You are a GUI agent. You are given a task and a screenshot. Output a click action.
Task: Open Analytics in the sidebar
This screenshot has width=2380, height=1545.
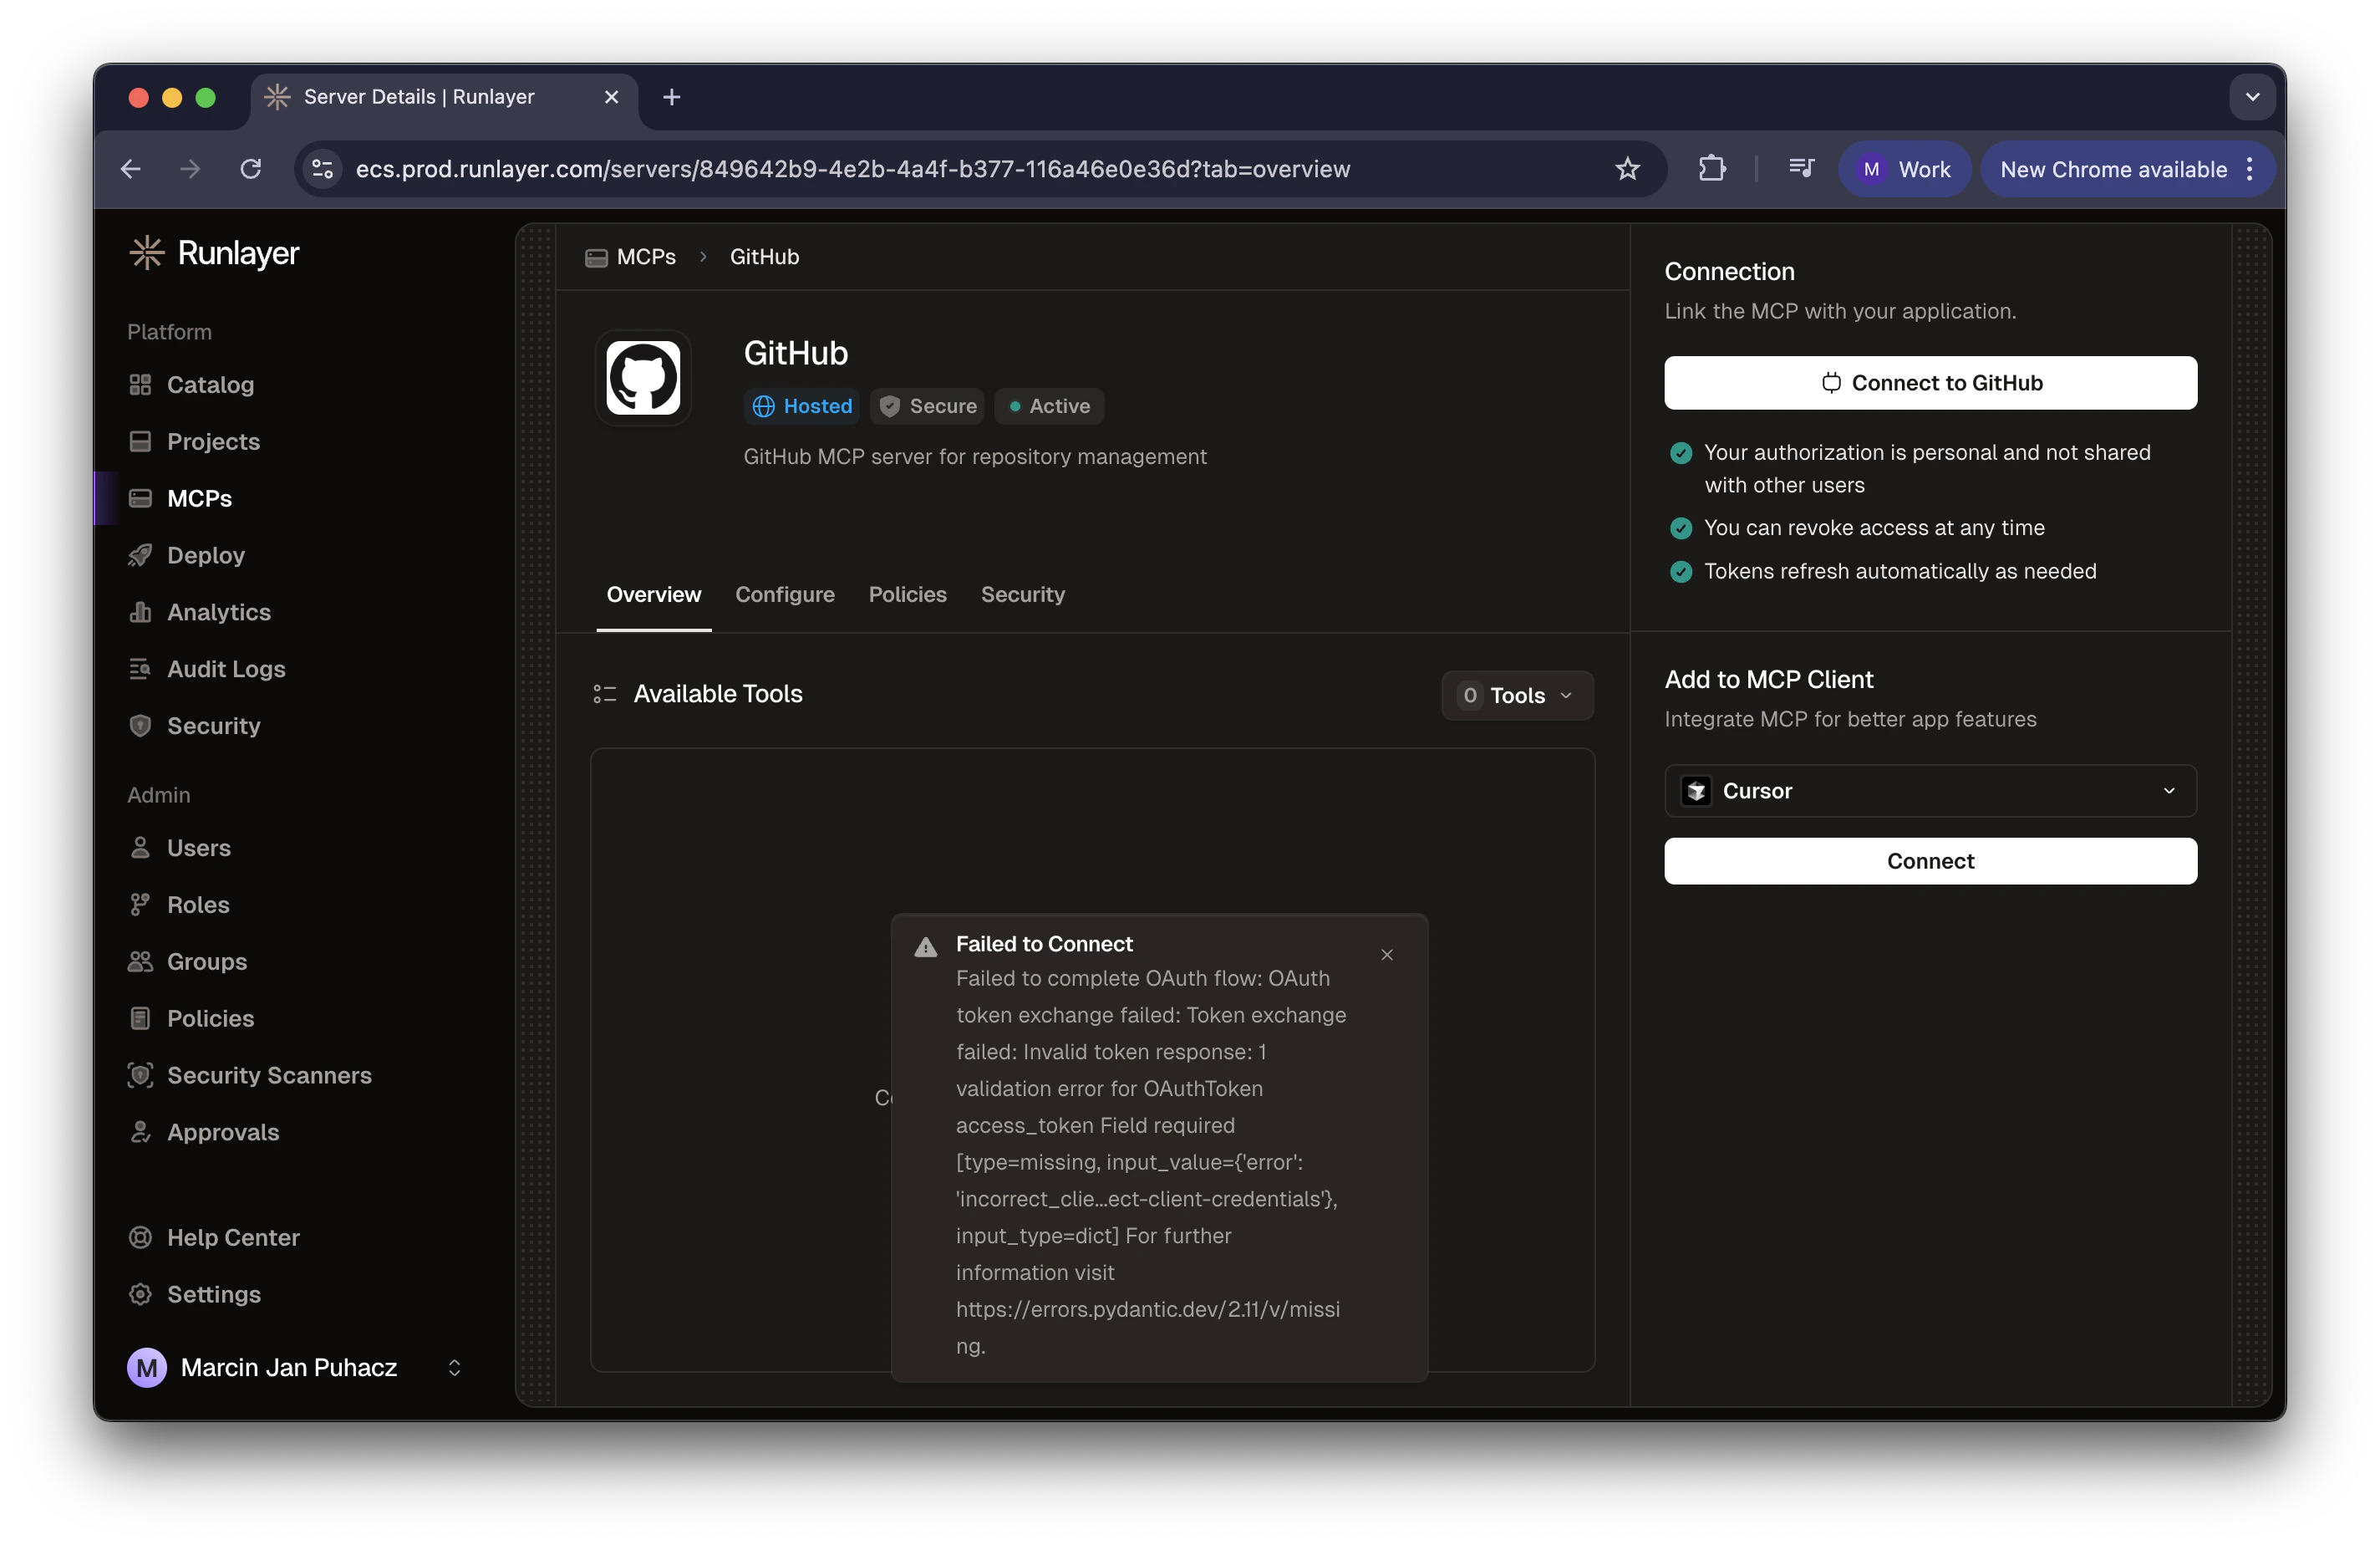tap(218, 612)
